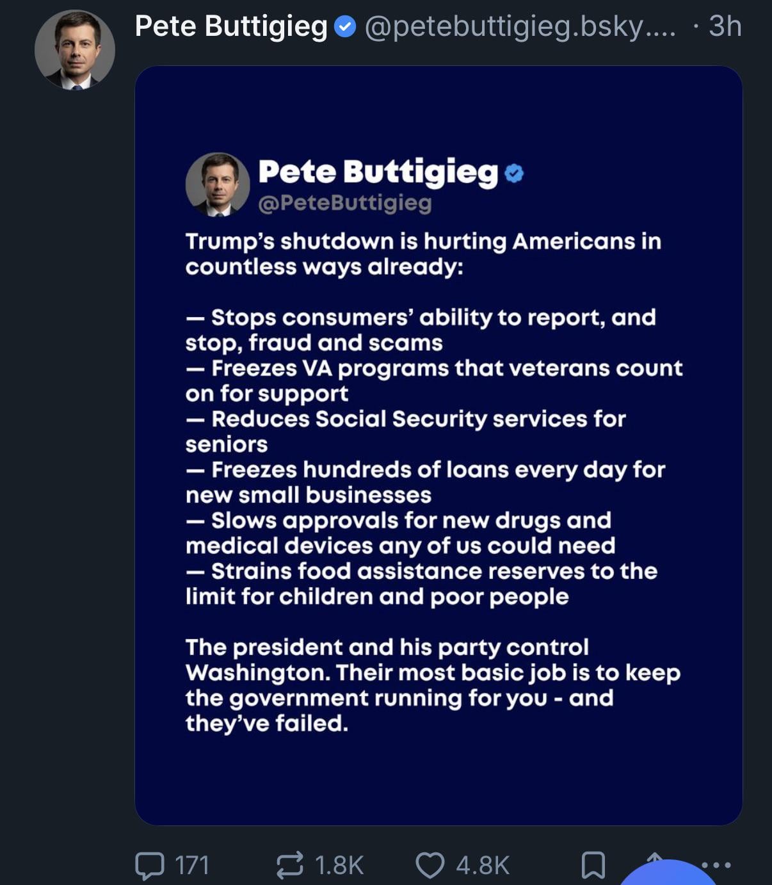Click the 1.8K repost count
Viewport: 772px width, 885px height.
tap(339, 866)
